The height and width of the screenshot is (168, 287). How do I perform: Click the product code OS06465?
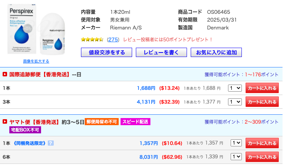click(219, 12)
